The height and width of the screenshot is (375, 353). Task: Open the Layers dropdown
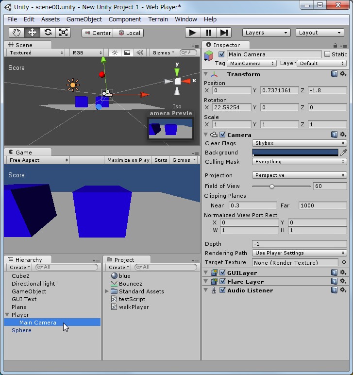(266, 33)
